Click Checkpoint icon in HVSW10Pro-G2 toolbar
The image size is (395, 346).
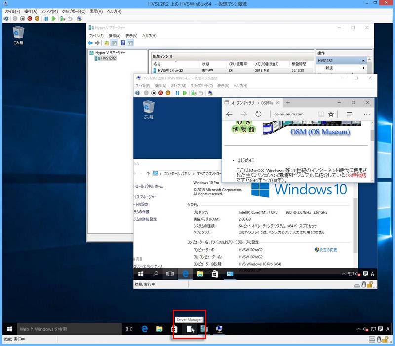click(x=194, y=93)
